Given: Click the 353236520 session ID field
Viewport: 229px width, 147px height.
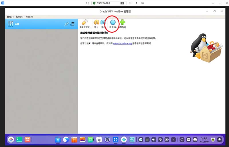Looking at the screenshot, I should (x=109, y=3).
